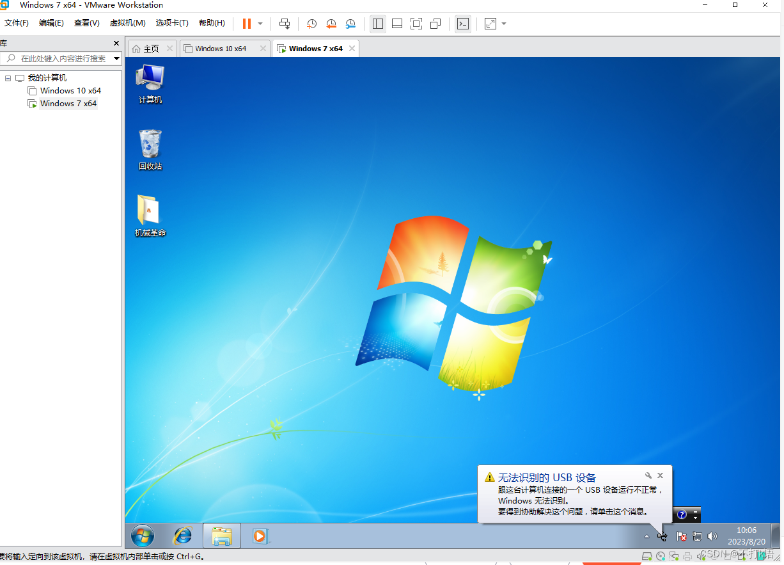
Task: Click the guest network tray icon
Action: click(697, 536)
